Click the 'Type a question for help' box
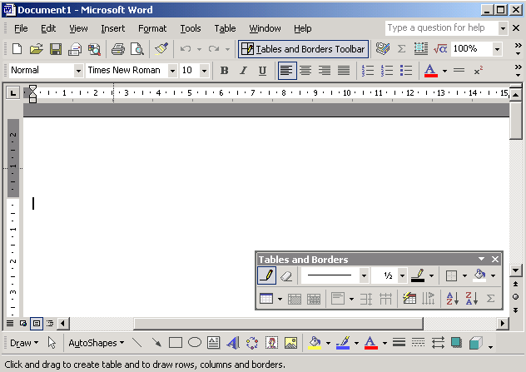526x372 pixels. click(441, 28)
